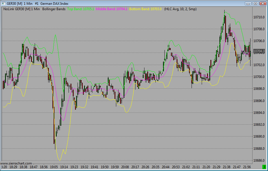Viewport: 268px width, 171px height.
Task: Click the 21:47 time axis label
Action: (x=237, y=167)
